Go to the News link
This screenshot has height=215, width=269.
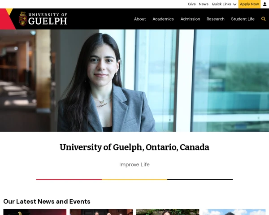point(204,4)
